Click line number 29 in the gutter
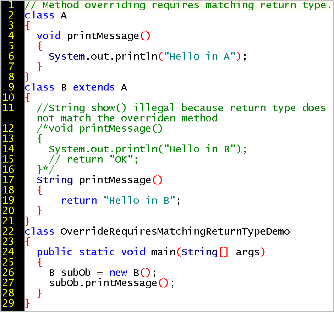The width and height of the screenshot is (334, 312). point(8,303)
